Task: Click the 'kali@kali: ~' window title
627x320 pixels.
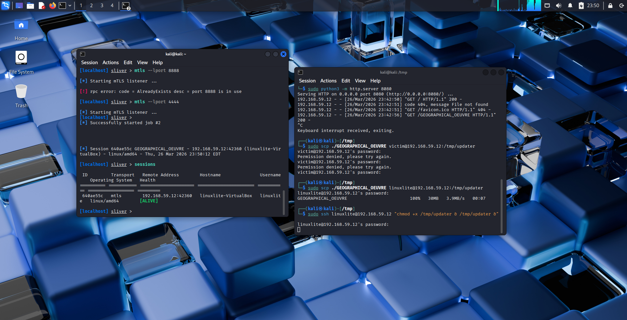Action: tap(176, 54)
